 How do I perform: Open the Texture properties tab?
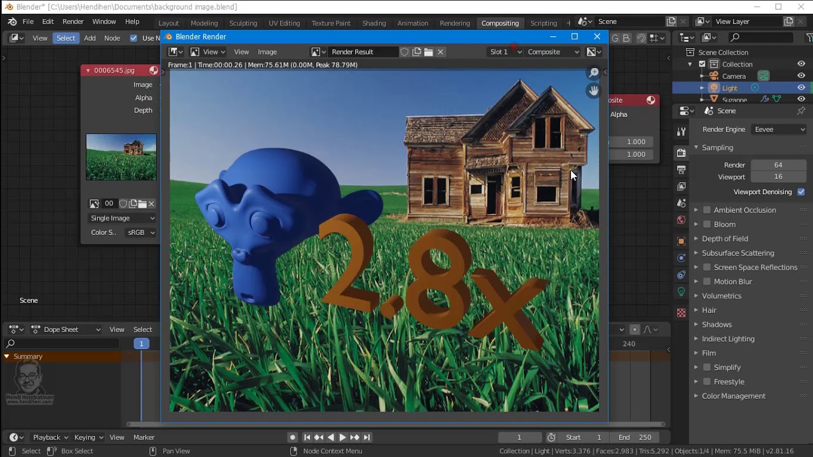pyautogui.click(x=681, y=313)
